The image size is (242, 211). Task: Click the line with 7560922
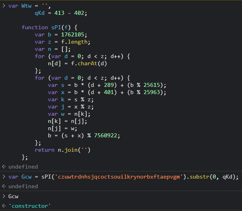[x=84, y=136]
